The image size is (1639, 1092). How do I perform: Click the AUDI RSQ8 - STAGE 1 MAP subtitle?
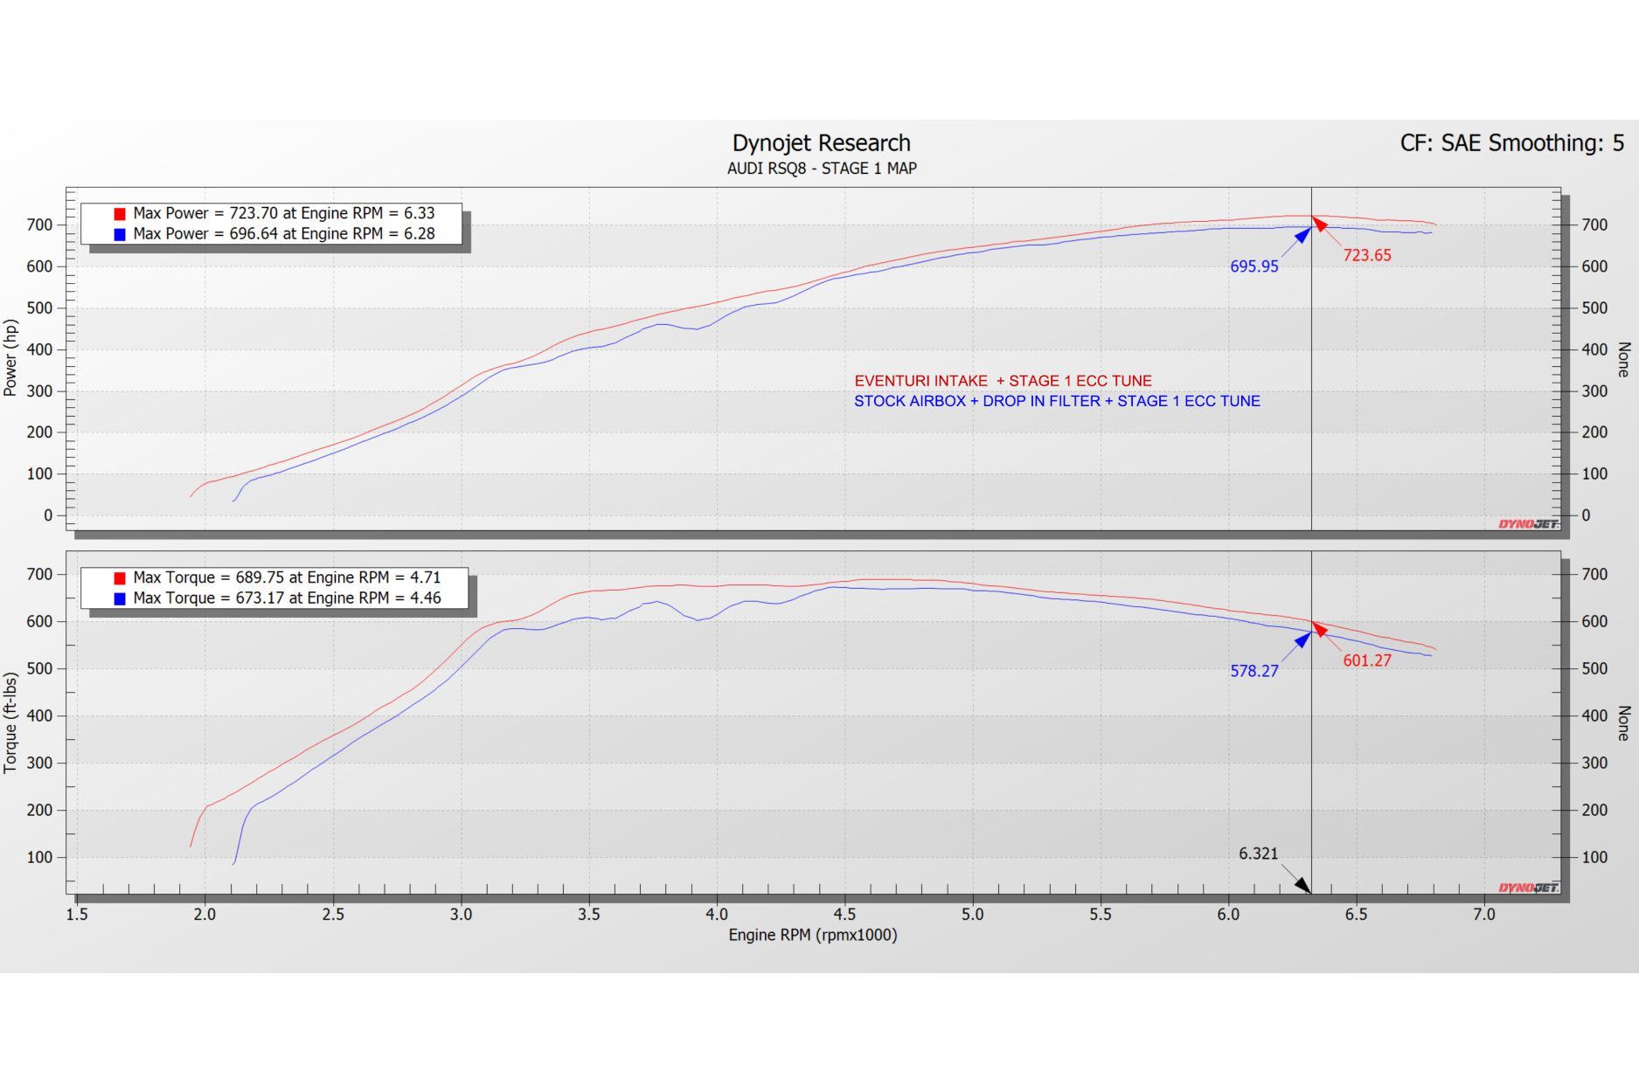point(821,169)
